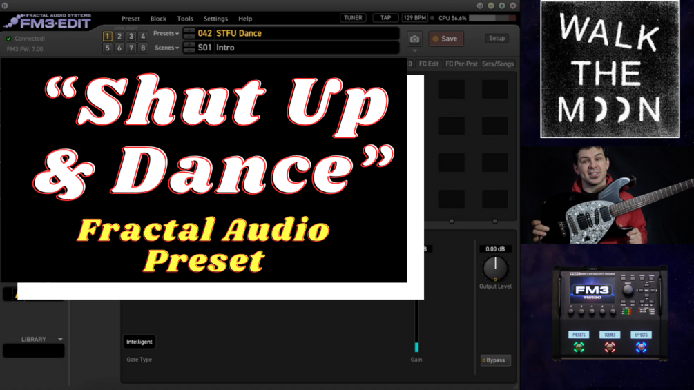Click the Save button
This screenshot has width=694, height=390.
445,39
